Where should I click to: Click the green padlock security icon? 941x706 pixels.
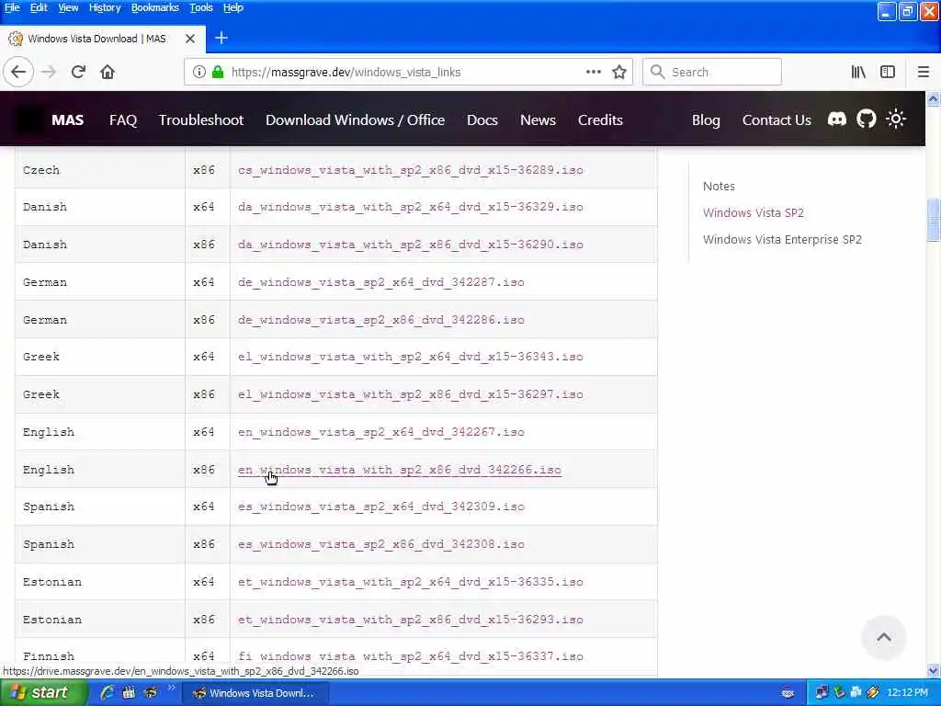point(218,72)
